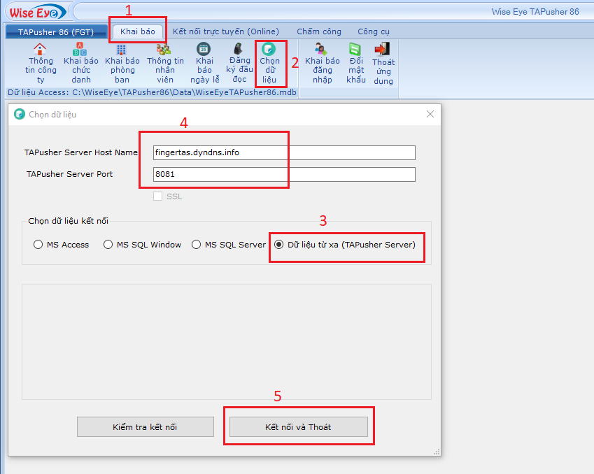Click Kết nối và Thoát button
This screenshot has height=474, width=594.
[298, 426]
